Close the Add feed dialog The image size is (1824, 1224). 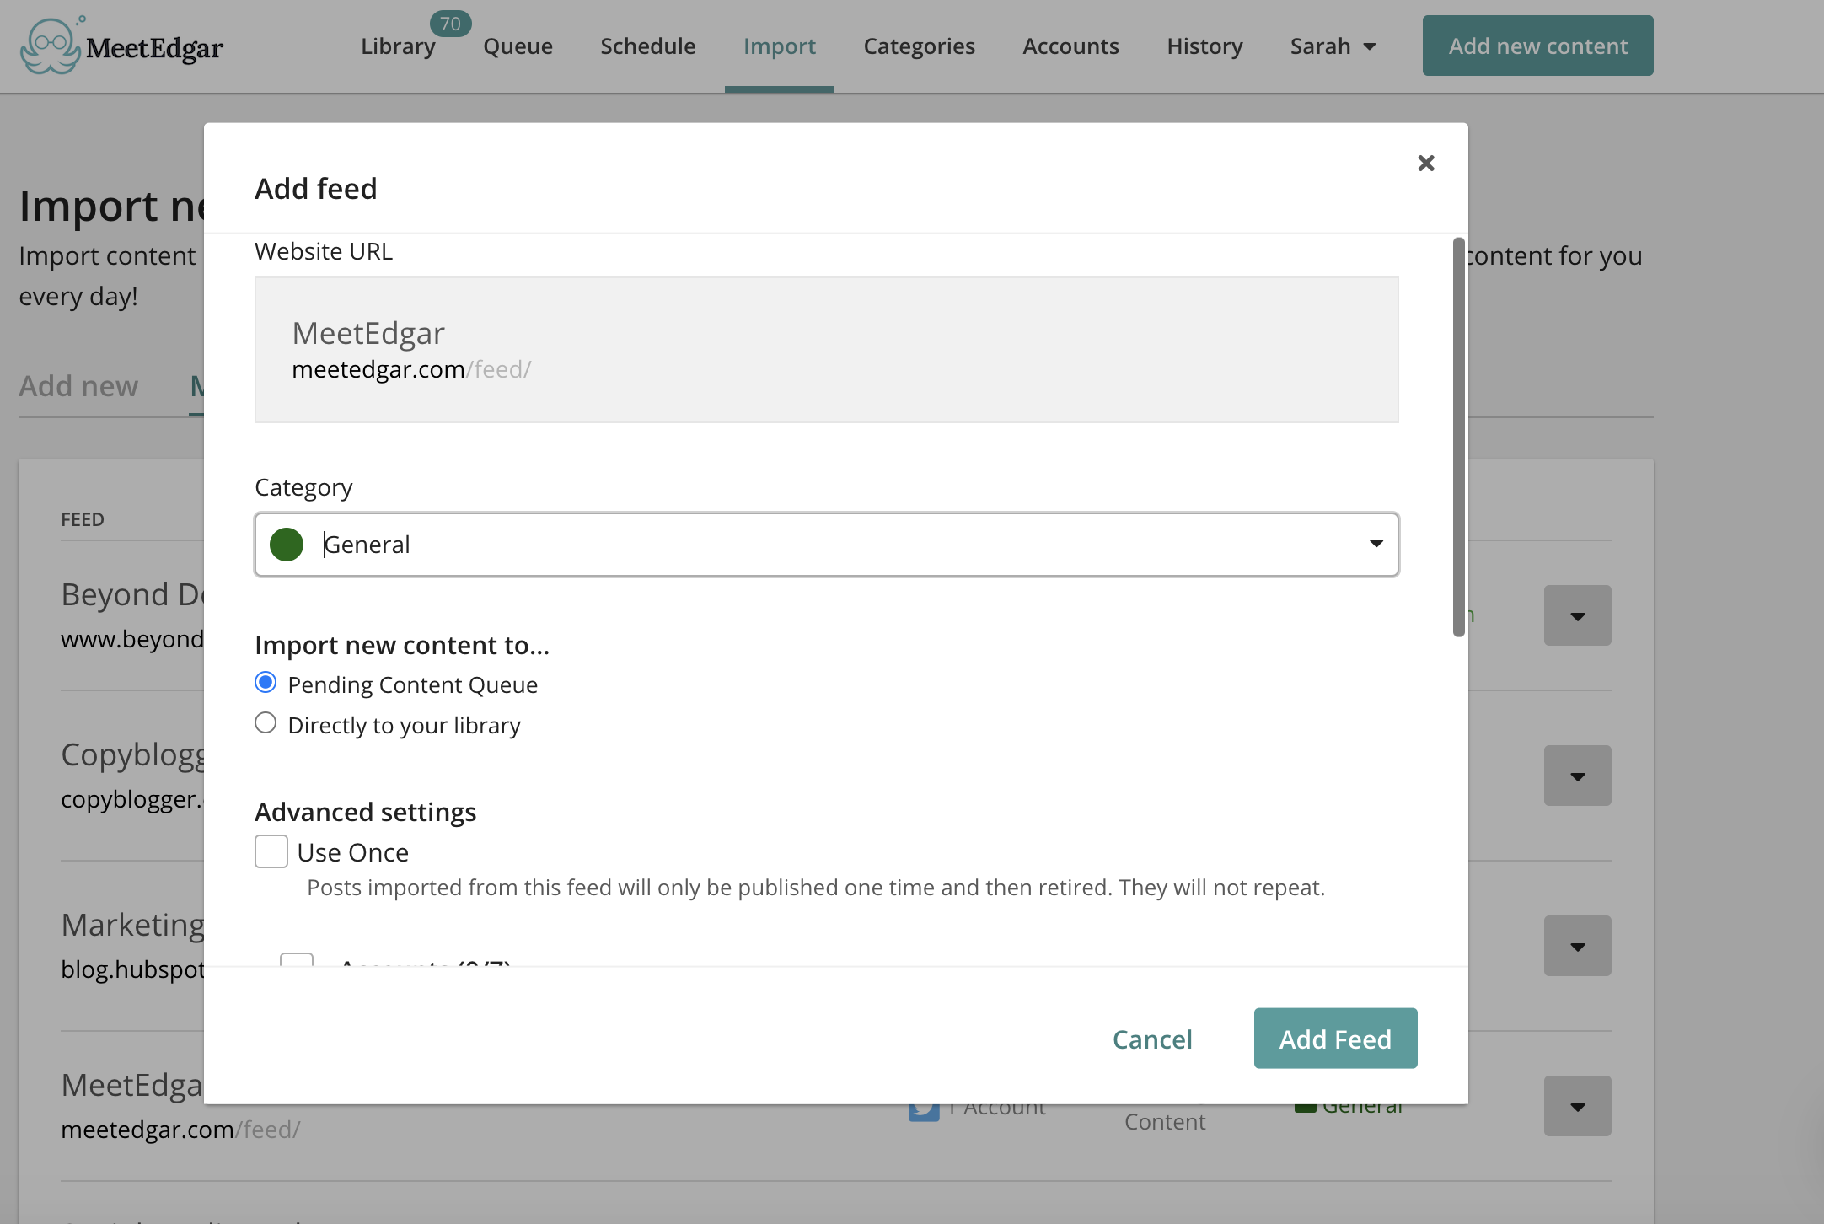pos(1425,163)
